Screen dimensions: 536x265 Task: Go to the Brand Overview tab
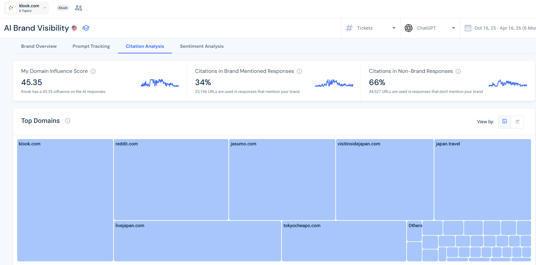point(39,46)
